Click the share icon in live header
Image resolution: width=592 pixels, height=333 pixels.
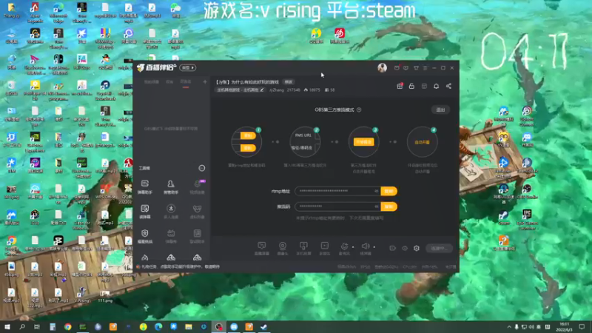click(448, 86)
